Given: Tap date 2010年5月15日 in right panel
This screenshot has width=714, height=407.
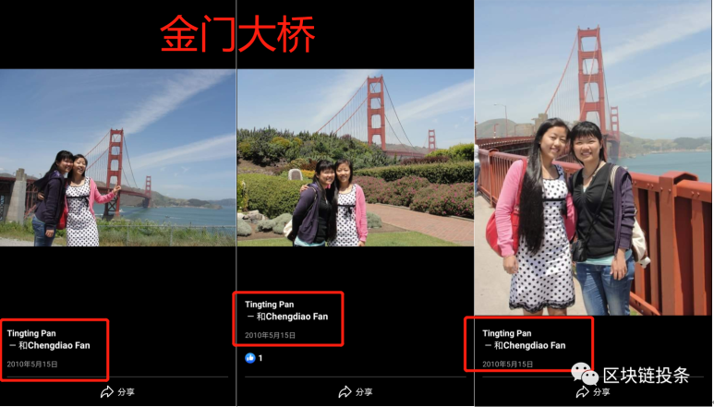Looking at the screenshot, I should (508, 365).
